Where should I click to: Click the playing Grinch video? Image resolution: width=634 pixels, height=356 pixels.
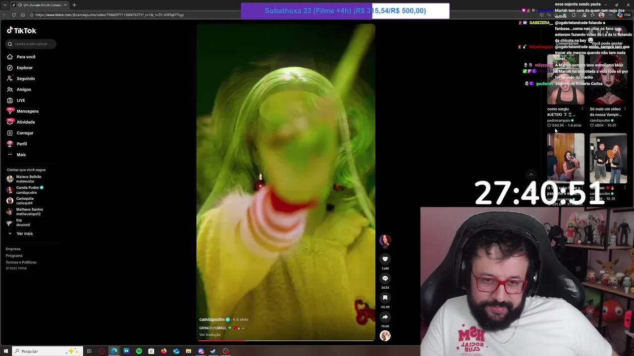pos(286,182)
